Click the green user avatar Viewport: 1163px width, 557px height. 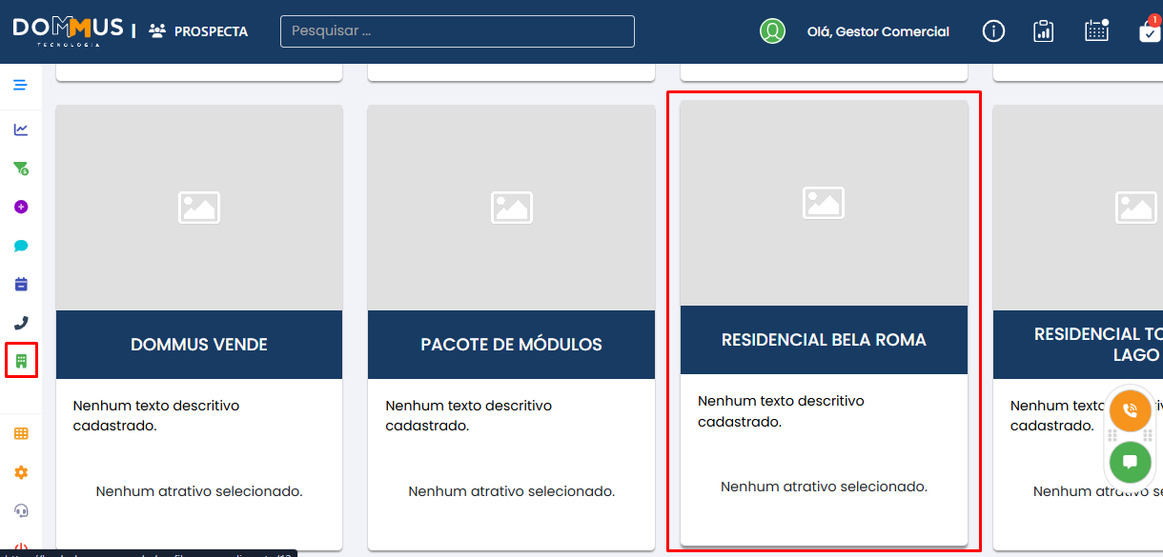772,31
